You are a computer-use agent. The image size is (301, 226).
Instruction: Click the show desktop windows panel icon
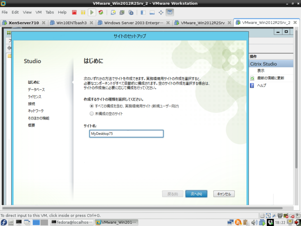(27, 222)
